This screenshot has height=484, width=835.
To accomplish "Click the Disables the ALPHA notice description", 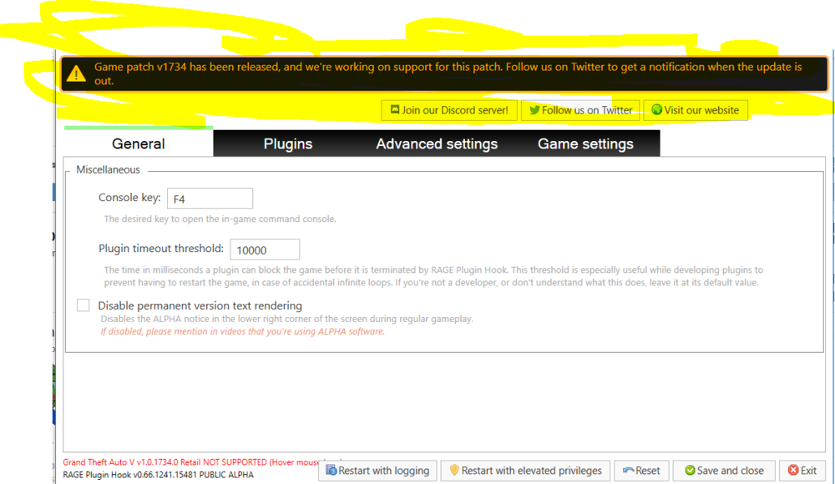I will click(286, 319).
